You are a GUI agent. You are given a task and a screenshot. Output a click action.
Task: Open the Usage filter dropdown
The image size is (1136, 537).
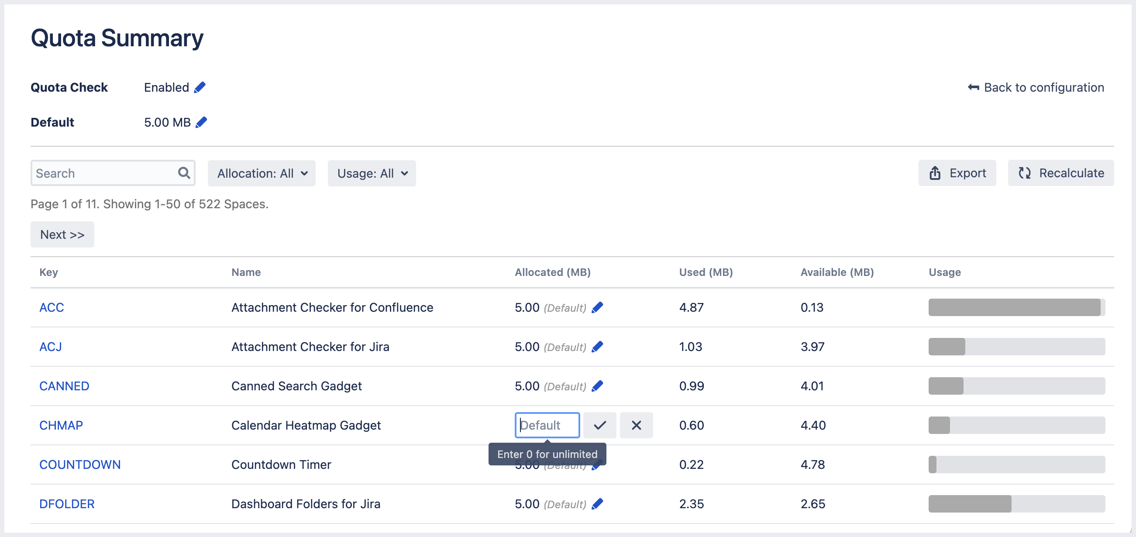pos(372,173)
